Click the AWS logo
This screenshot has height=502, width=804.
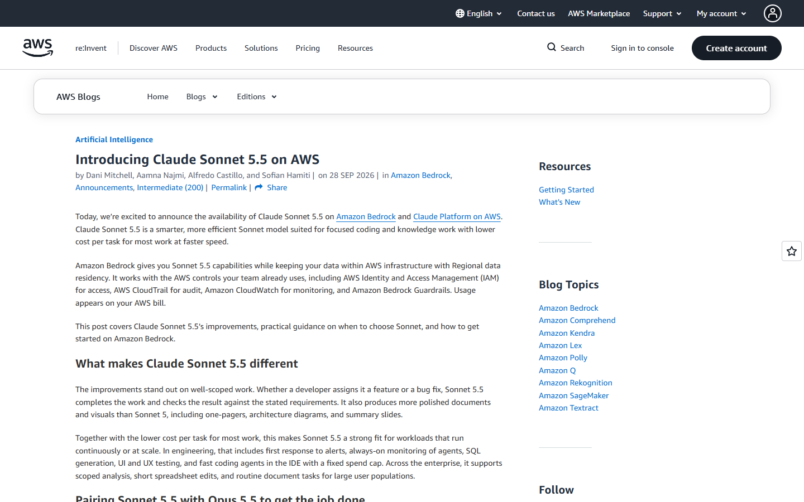click(x=38, y=48)
